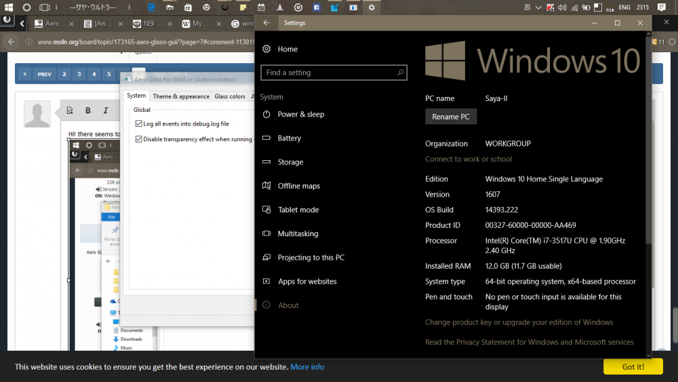Open Apps for websites settings

299,281
